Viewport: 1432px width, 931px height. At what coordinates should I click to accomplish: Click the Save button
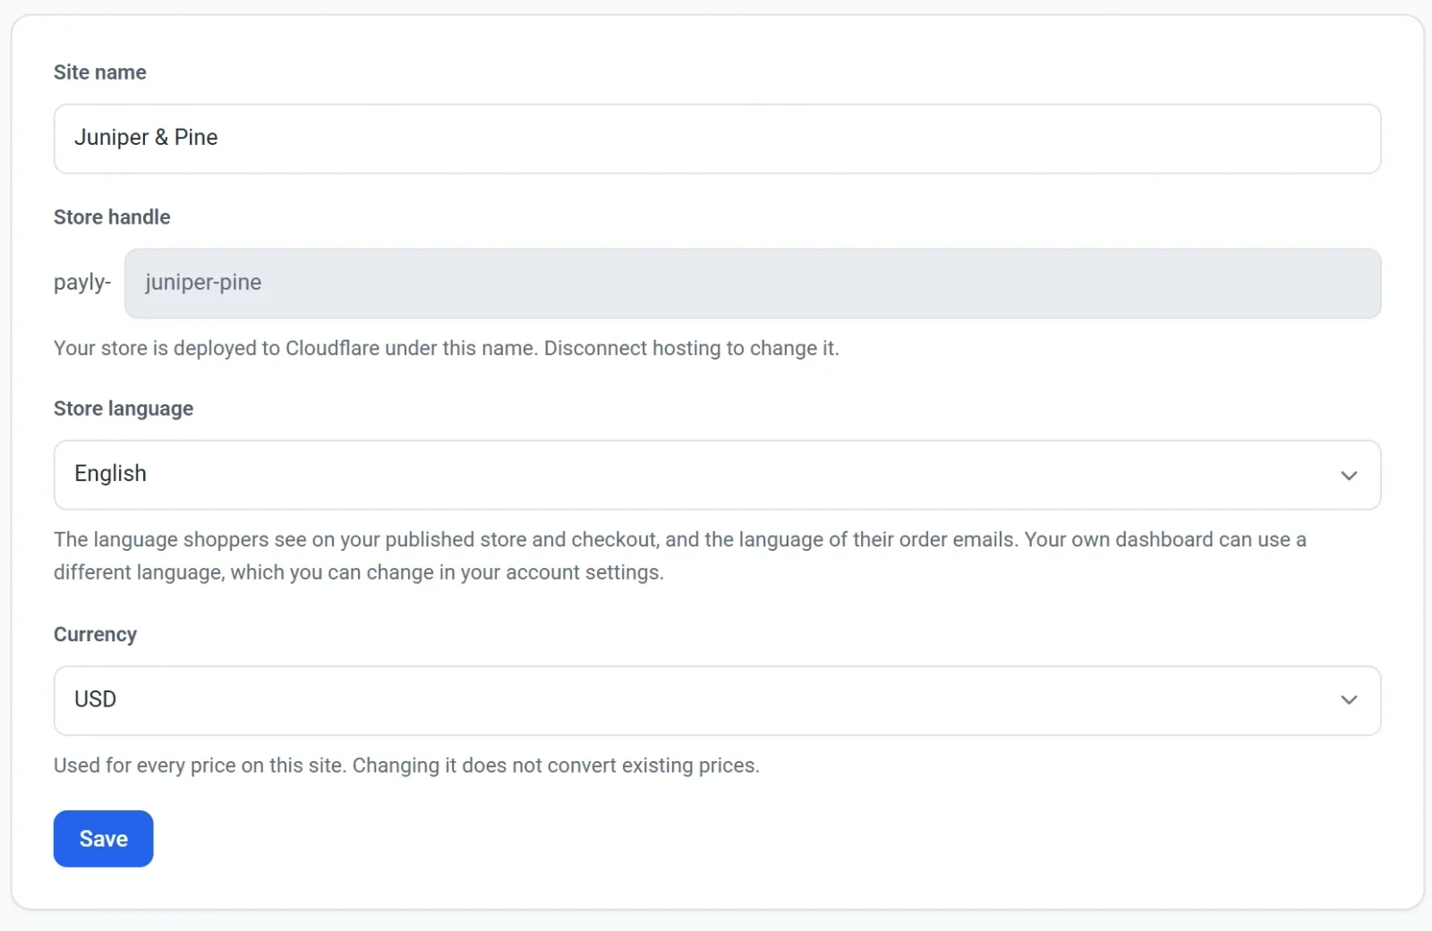103,839
